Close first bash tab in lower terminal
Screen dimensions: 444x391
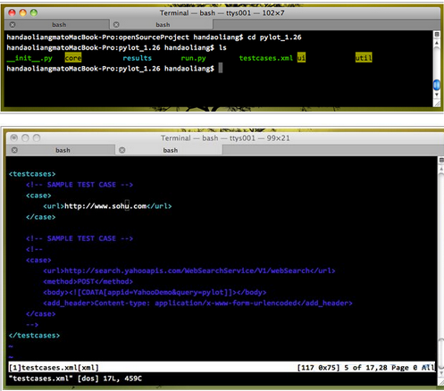coord(14,150)
